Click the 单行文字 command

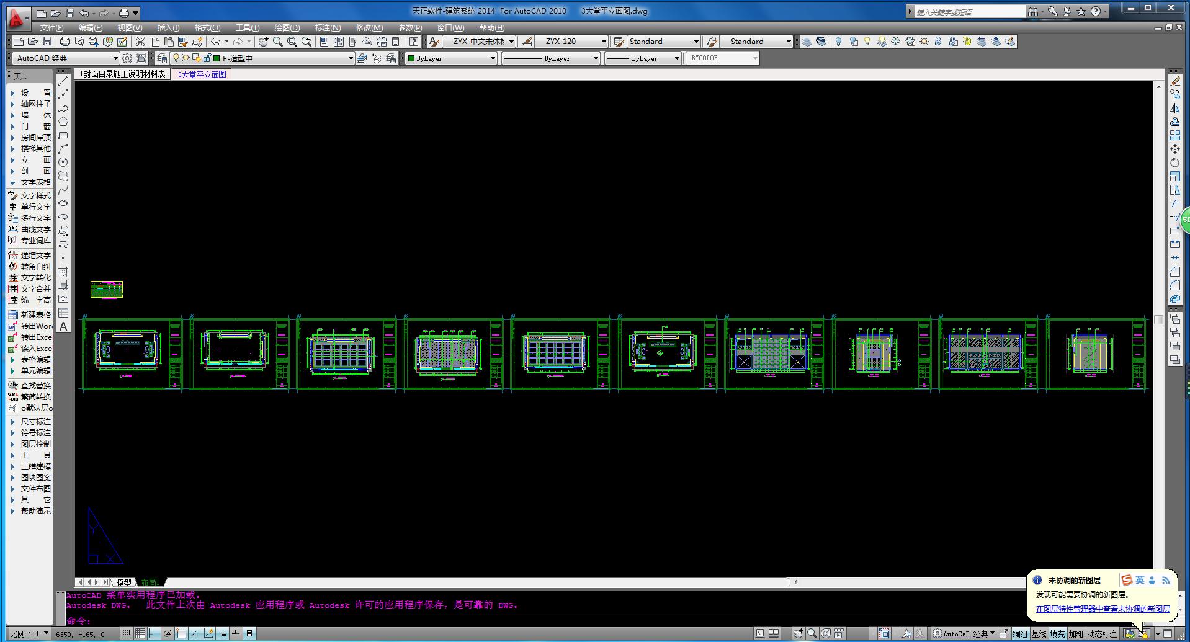coord(30,207)
